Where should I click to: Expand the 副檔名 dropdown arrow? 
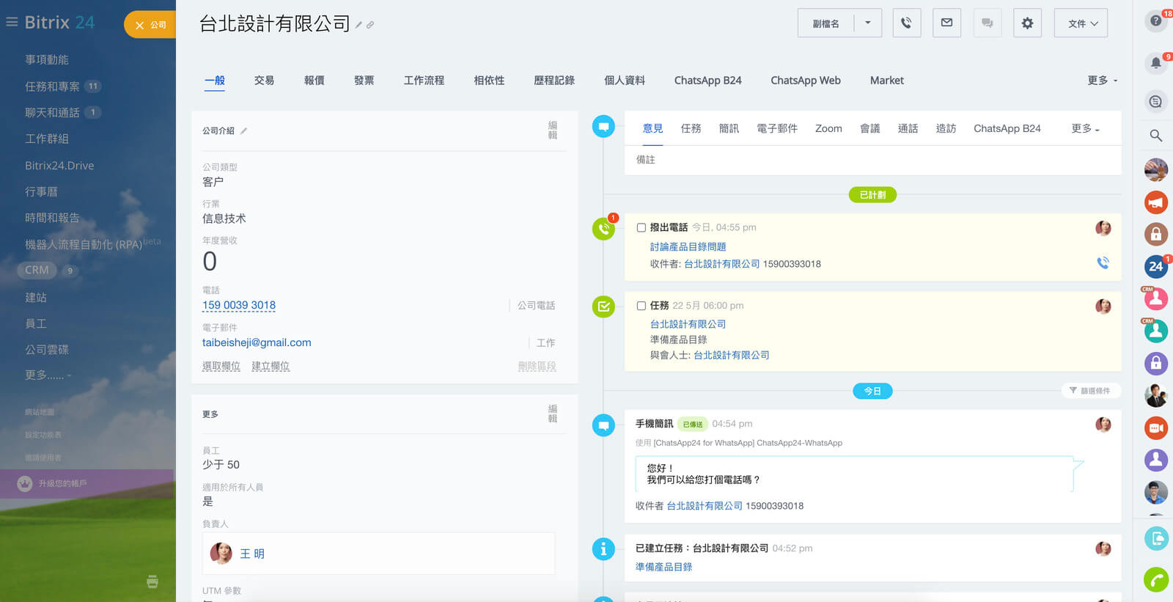point(868,23)
